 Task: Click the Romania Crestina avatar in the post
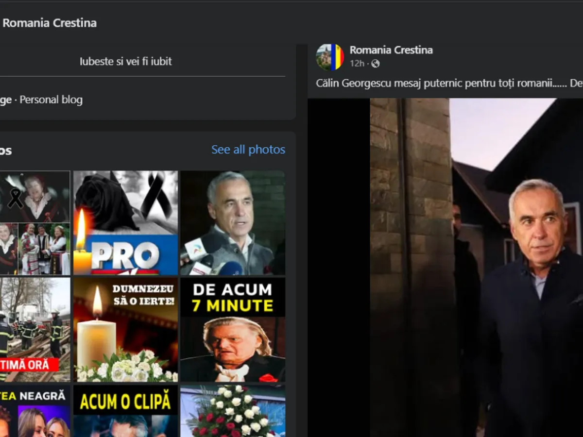click(x=330, y=57)
